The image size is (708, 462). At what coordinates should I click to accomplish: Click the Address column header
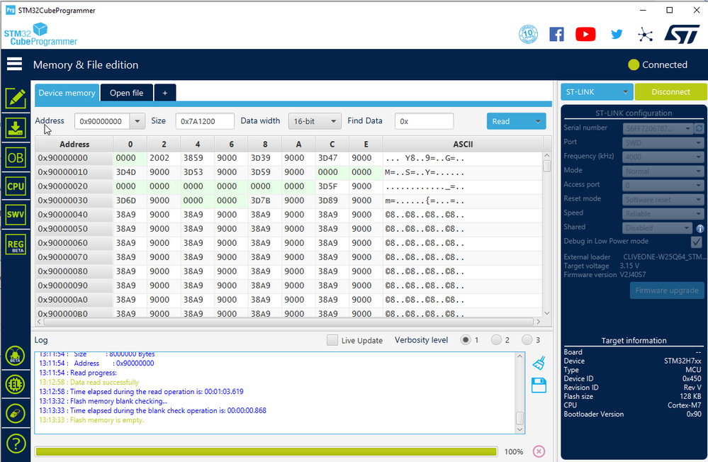point(74,144)
